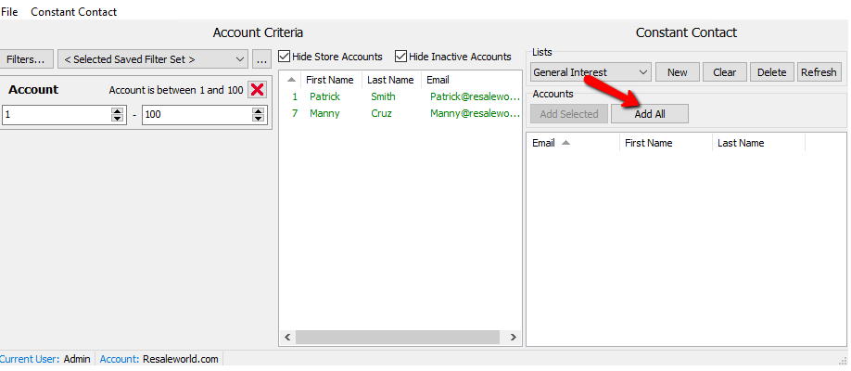
Task: Delete the selected list
Action: (772, 72)
